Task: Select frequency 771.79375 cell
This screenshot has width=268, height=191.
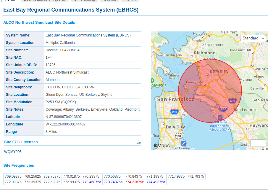Action: (196, 176)
